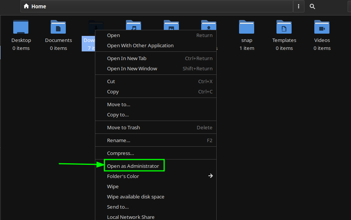Viewport: 351px width, 220px height.
Task: Click Local Network Share at menu bottom
Action: pyautogui.click(x=130, y=217)
